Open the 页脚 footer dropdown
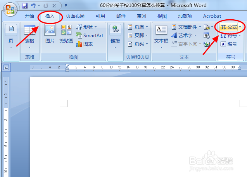The image size is (247, 177). point(138,36)
